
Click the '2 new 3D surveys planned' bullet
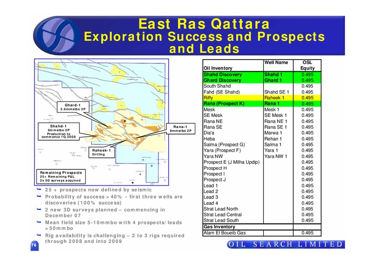tap(105, 212)
